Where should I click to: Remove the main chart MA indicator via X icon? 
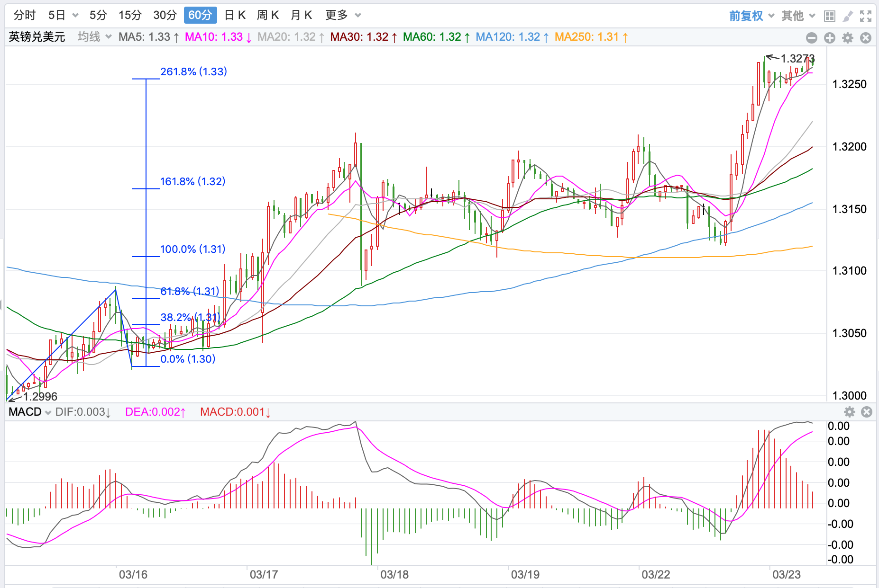[x=866, y=38]
